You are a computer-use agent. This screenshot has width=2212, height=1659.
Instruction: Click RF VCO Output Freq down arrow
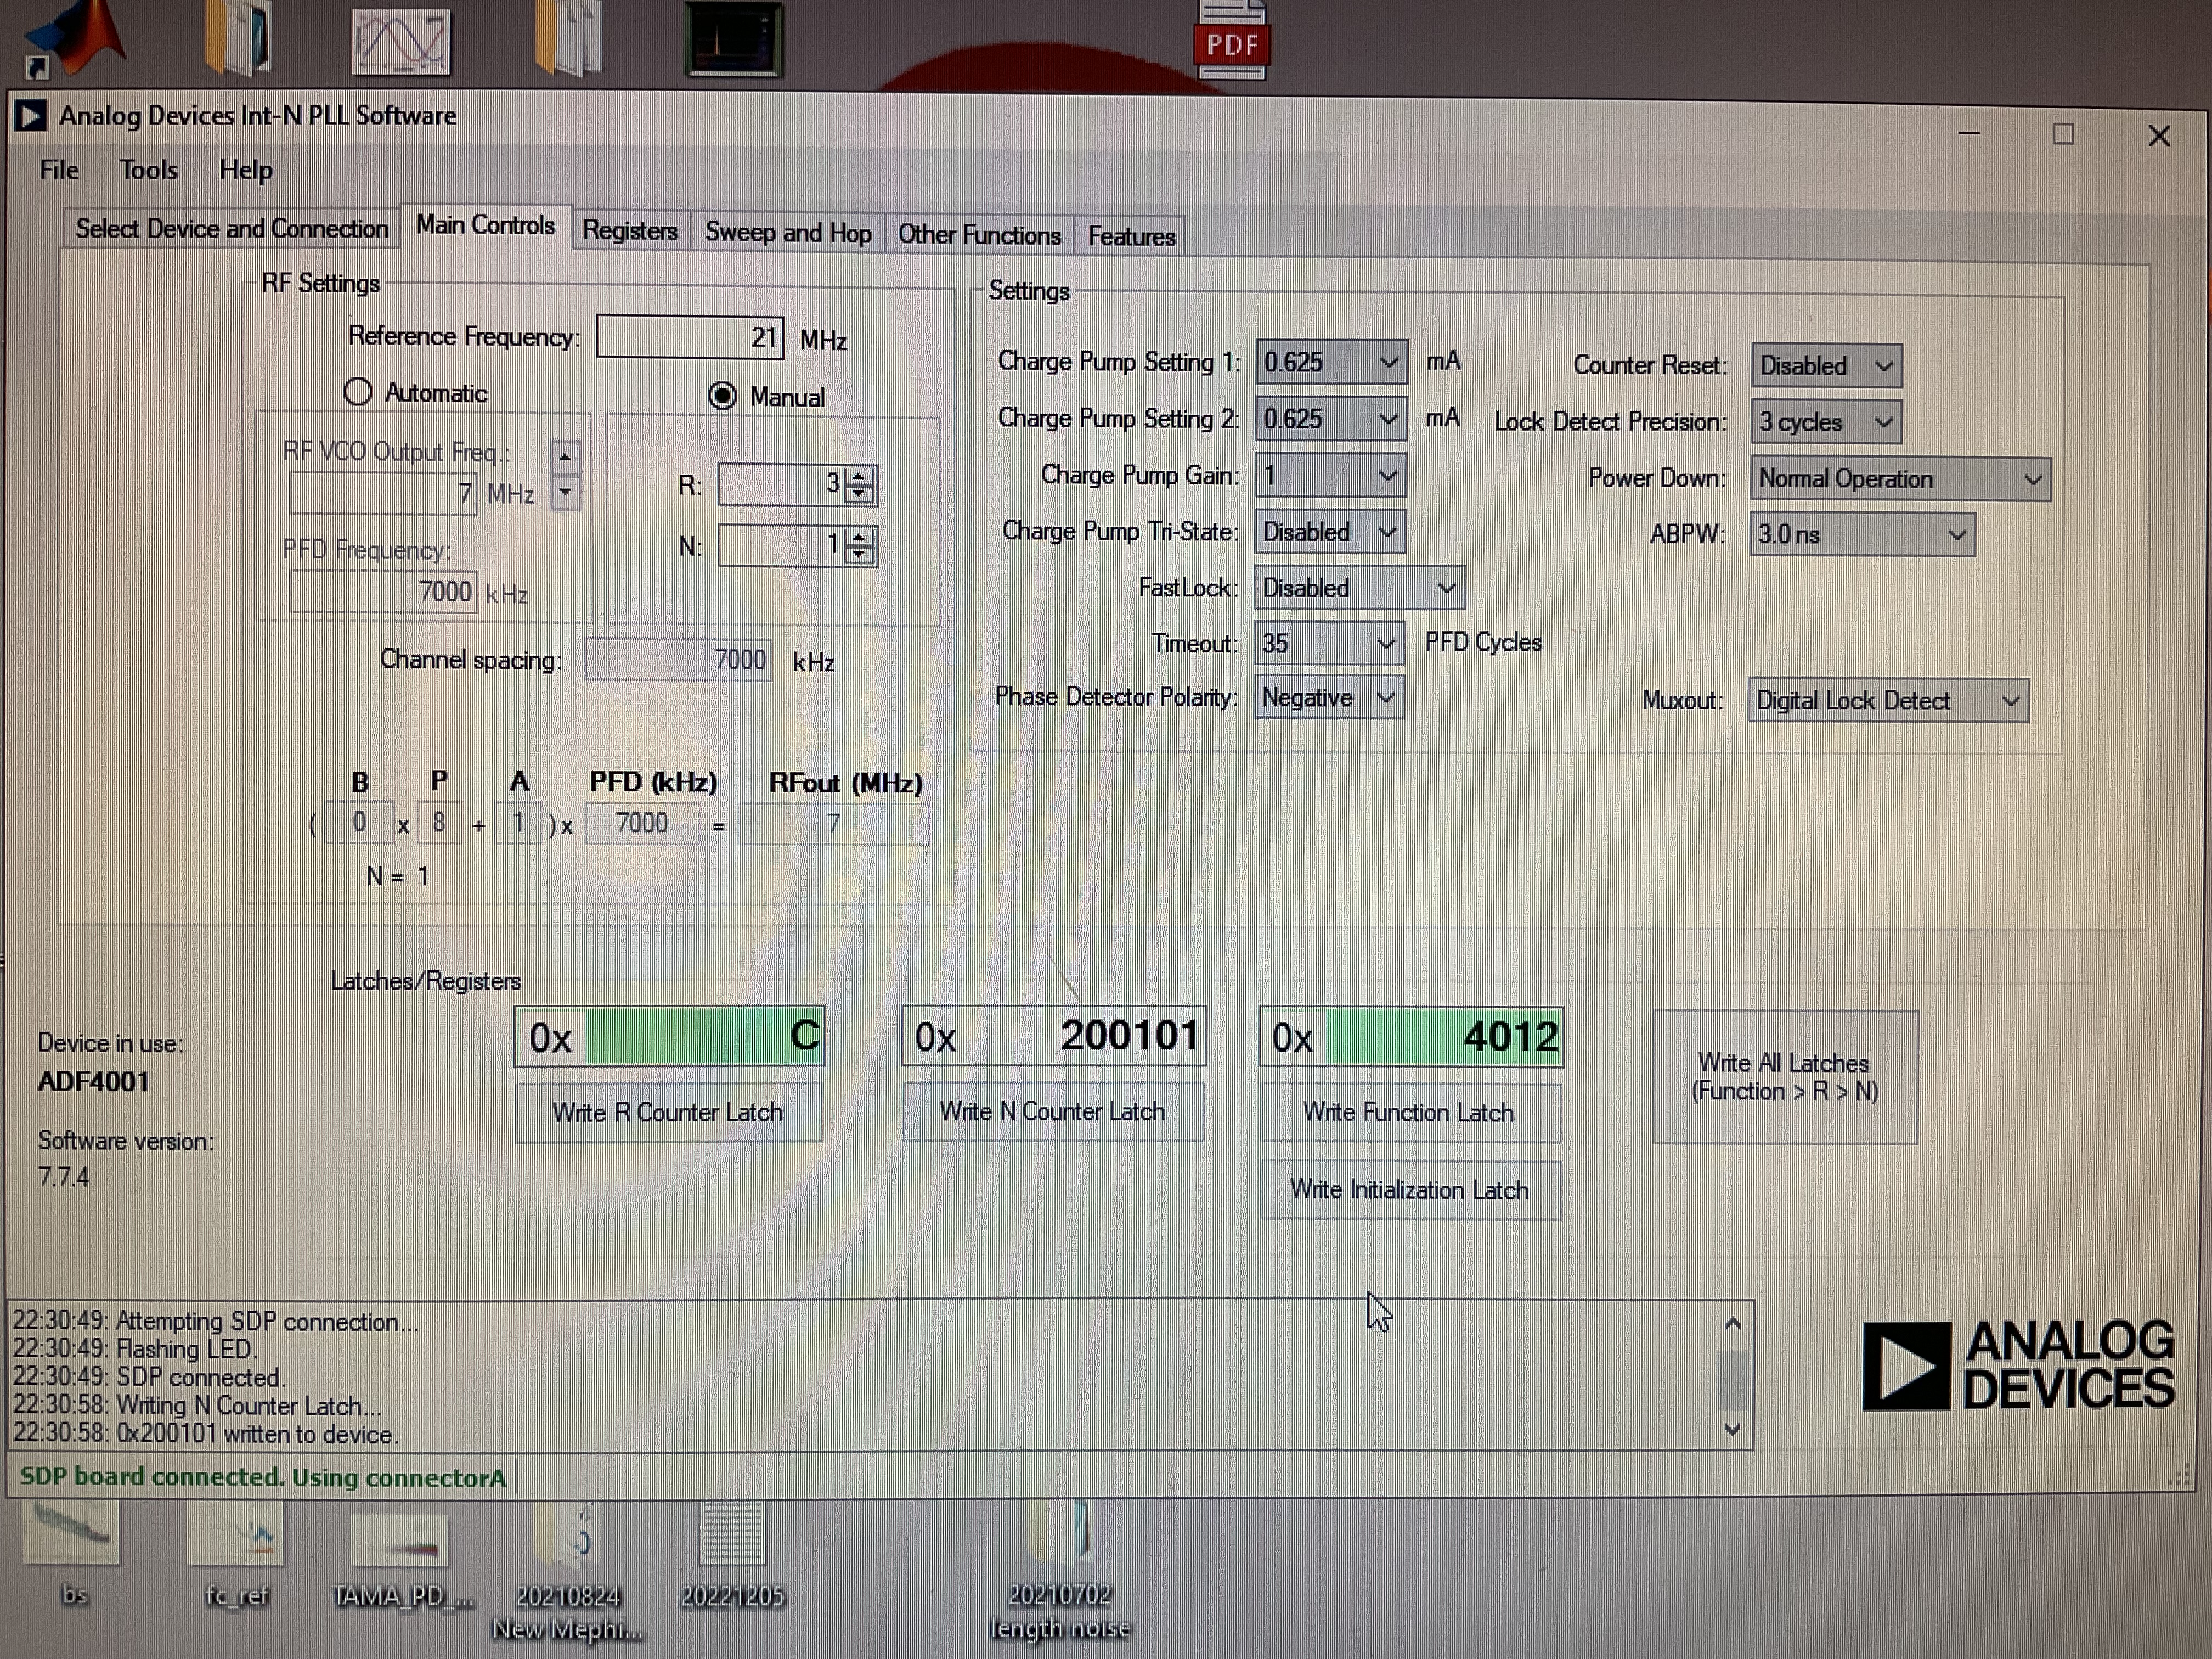click(x=566, y=492)
